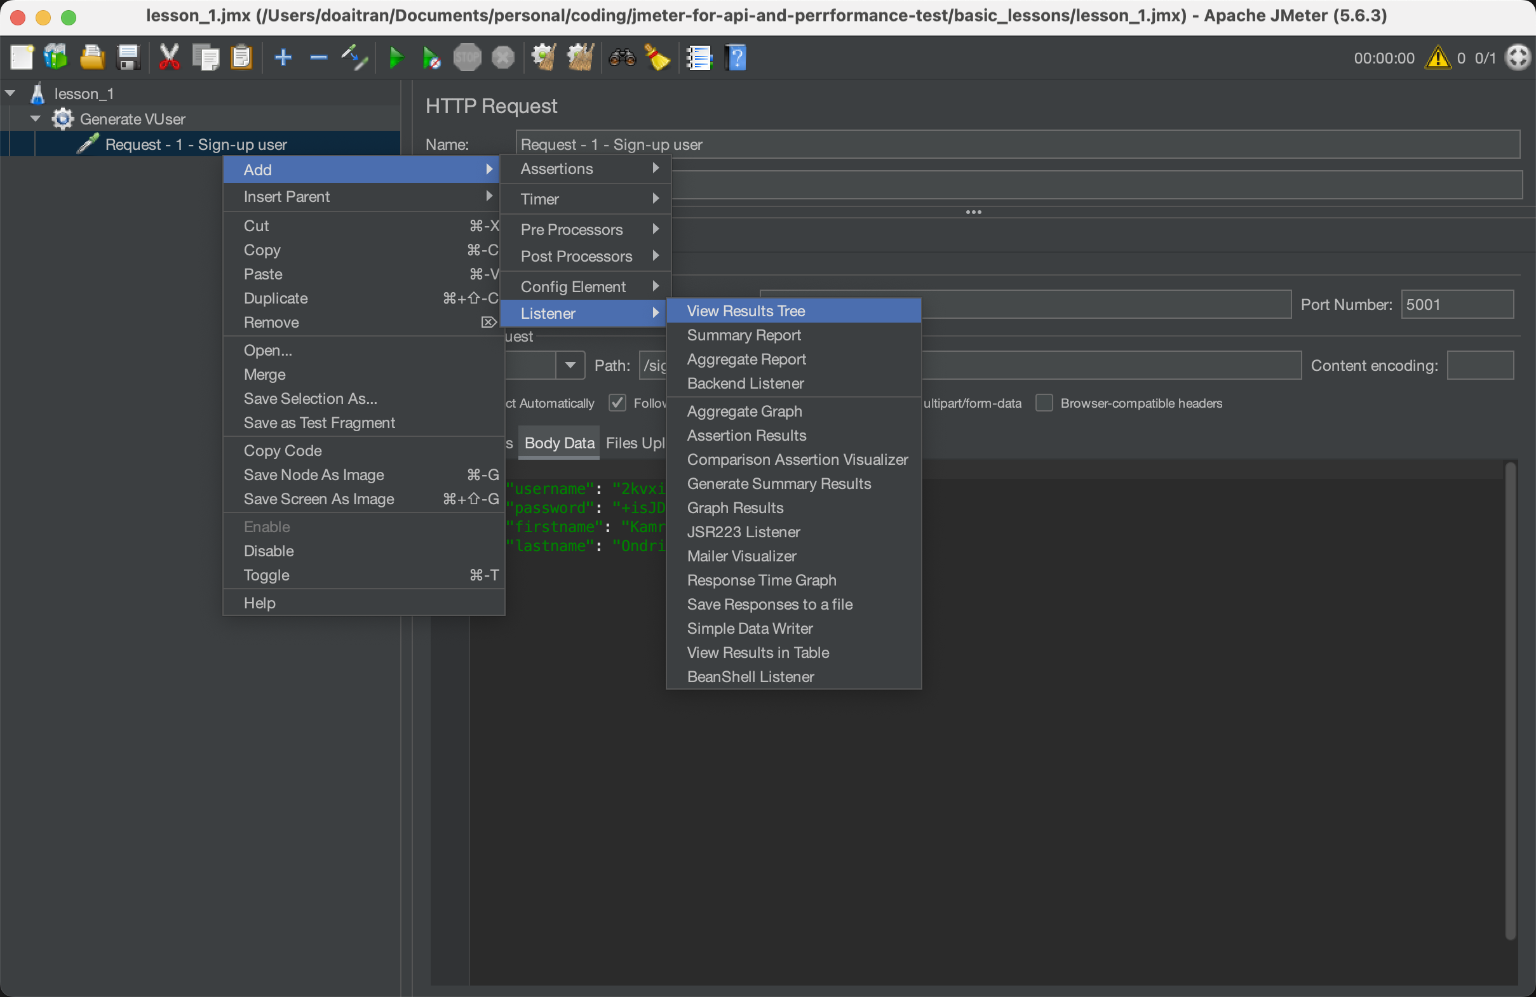Expand the Assertions submenu
The width and height of the screenshot is (1536, 997).
tap(585, 168)
